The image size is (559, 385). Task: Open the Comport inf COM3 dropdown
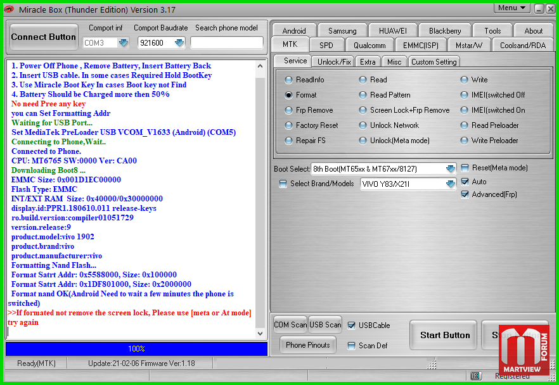click(x=124, y=43)
